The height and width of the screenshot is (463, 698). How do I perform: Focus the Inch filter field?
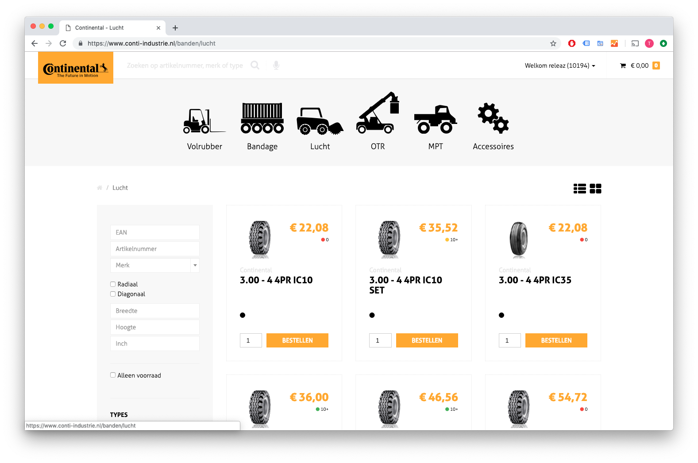[x=155, y=343]
